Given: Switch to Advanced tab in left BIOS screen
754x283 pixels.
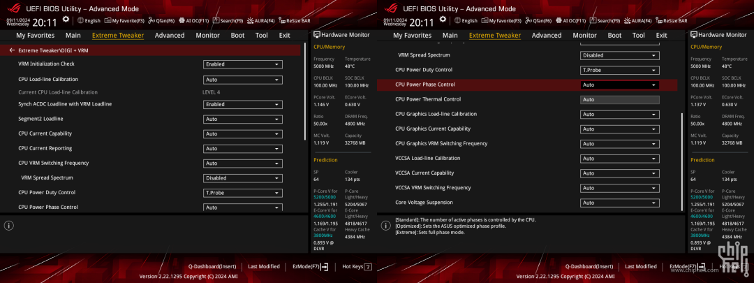Looking at the screenshot, I should [x=170, y=35].
